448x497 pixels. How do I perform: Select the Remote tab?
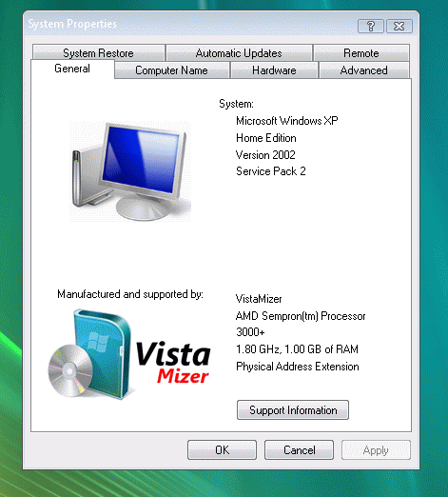click(x=361, y=53)
